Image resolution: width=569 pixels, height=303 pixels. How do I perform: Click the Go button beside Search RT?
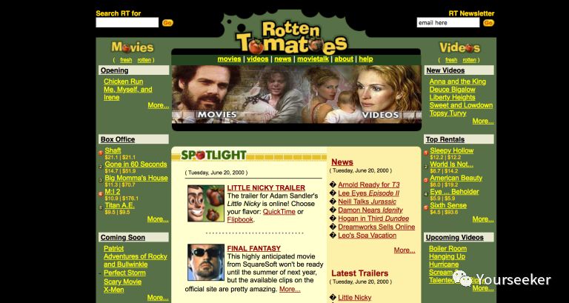click(x=167, y=23)
